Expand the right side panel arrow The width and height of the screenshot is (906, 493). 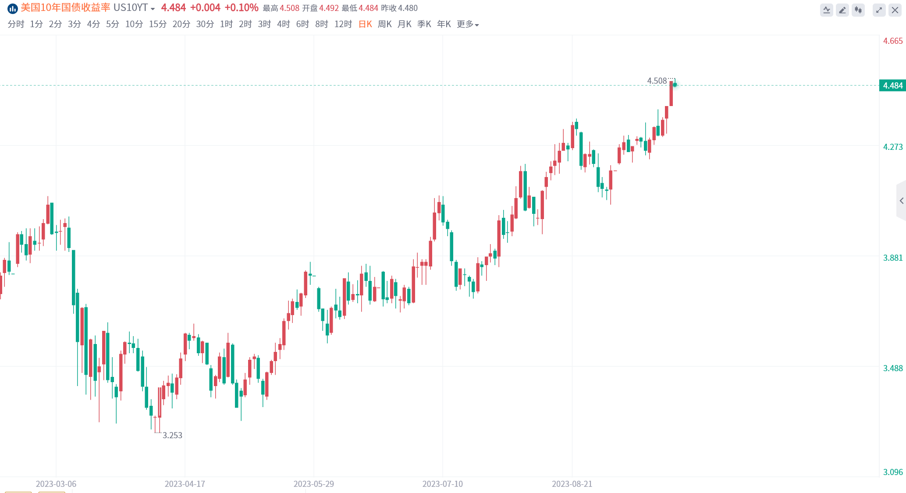pyautogui.click(x=901, y=201)
